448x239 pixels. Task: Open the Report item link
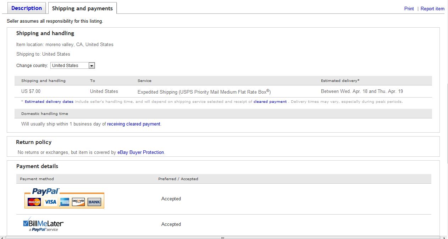point(432,9)
